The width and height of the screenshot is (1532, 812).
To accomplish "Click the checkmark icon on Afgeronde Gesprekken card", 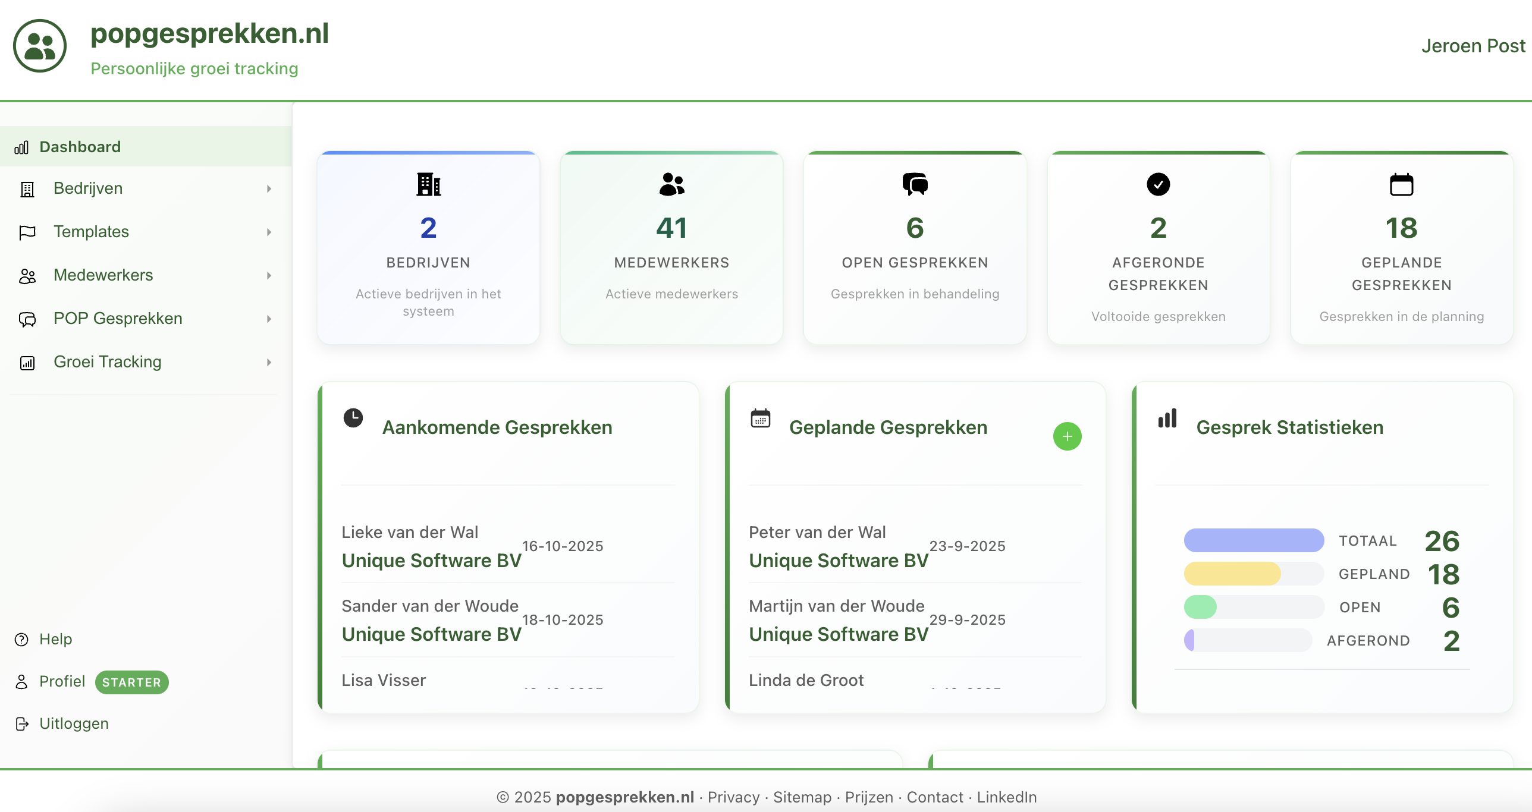I will pyautogui.click(x=1158, y=184).
